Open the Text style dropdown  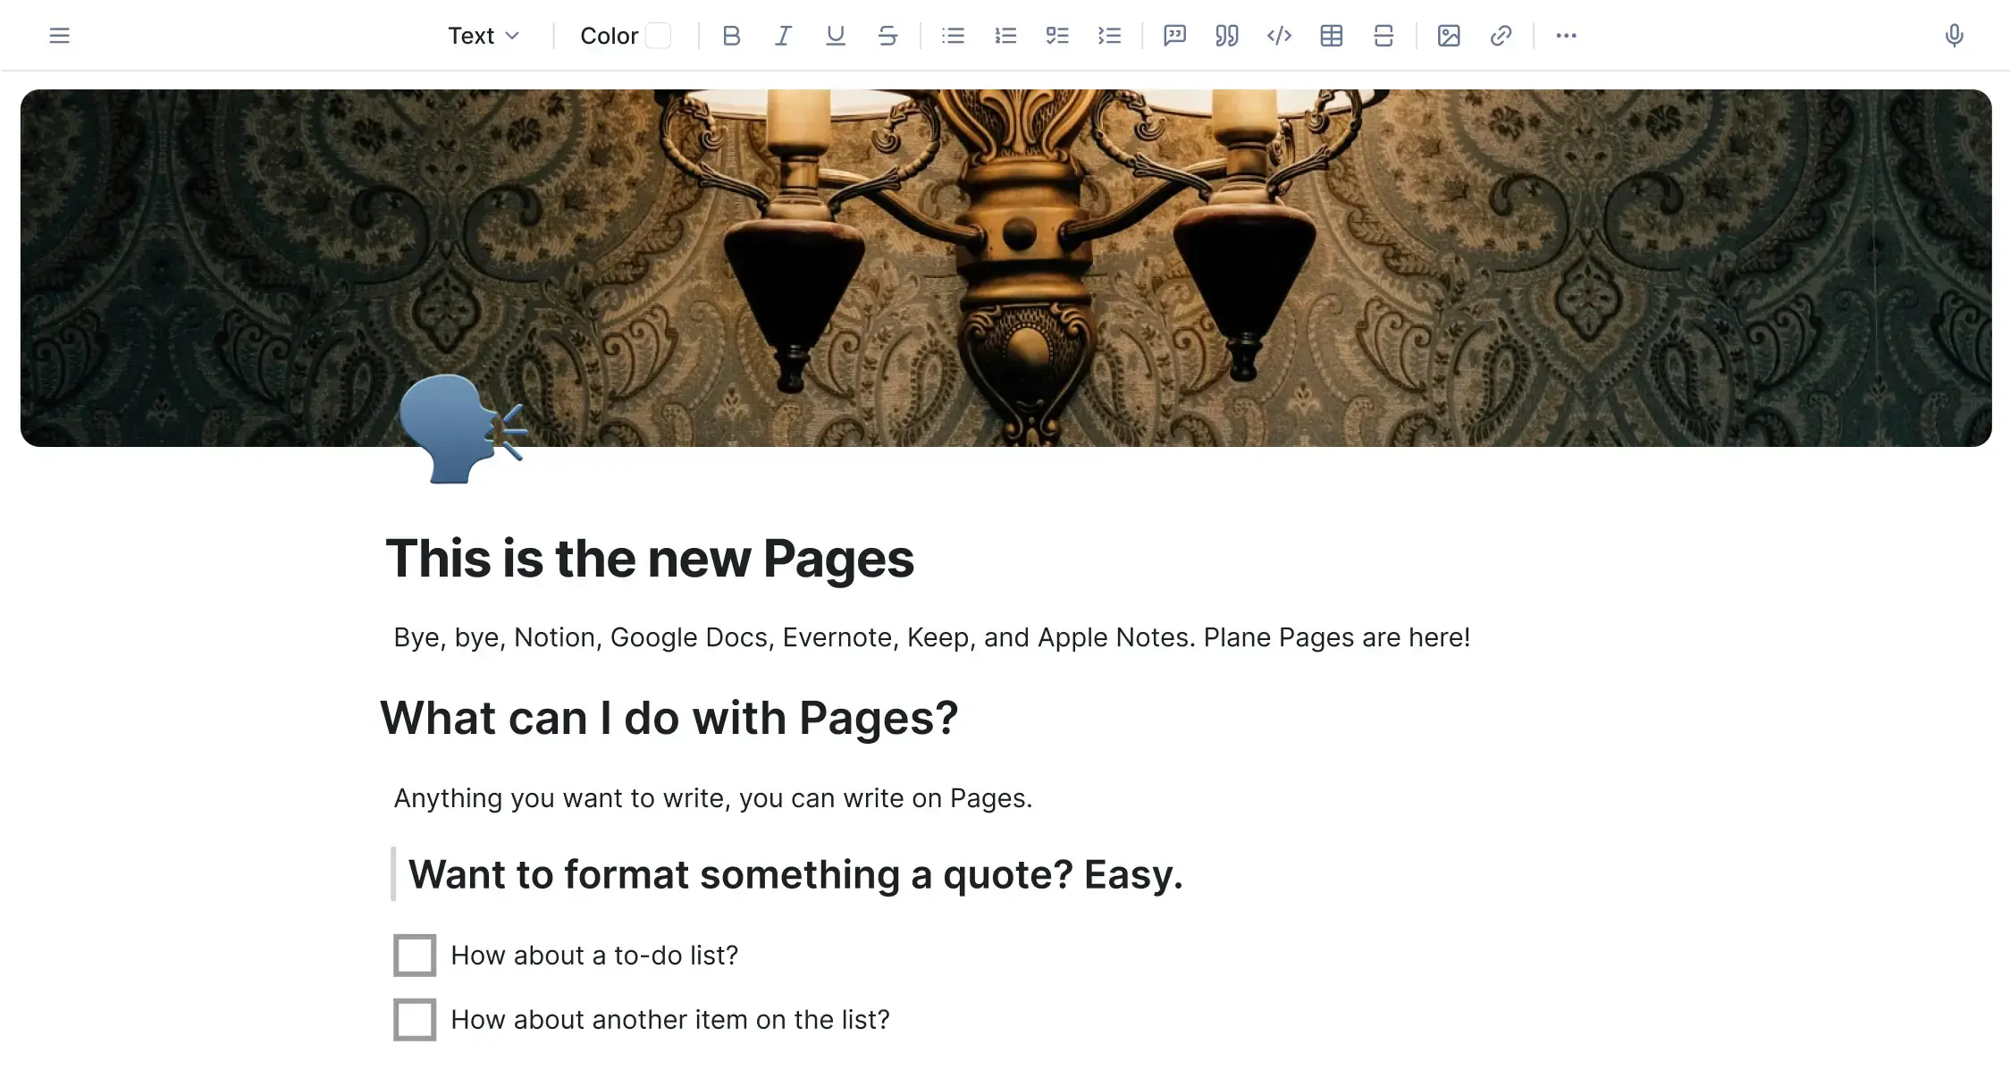(484, 36)
